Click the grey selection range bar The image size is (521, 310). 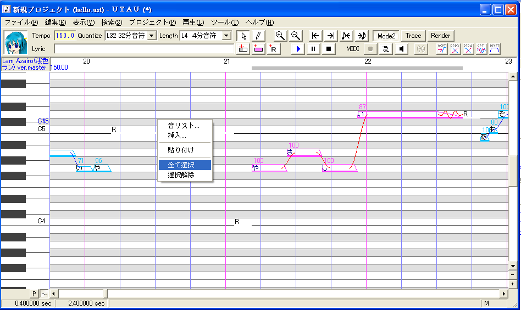pyautogui.click(x=357, y=68)
